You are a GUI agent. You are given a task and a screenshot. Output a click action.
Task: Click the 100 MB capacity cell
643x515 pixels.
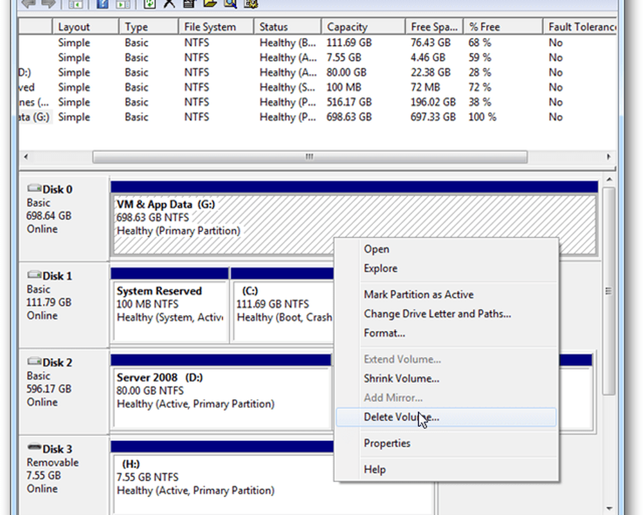343,87
